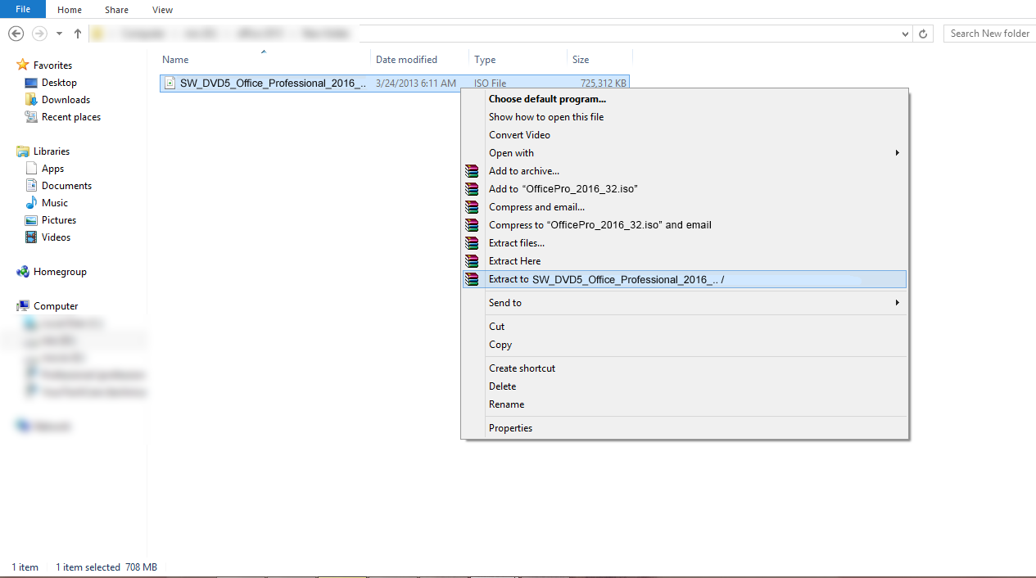Click the Favorites star icon
This screenshot has width=1036, height=578.
[x=23, y=65]
